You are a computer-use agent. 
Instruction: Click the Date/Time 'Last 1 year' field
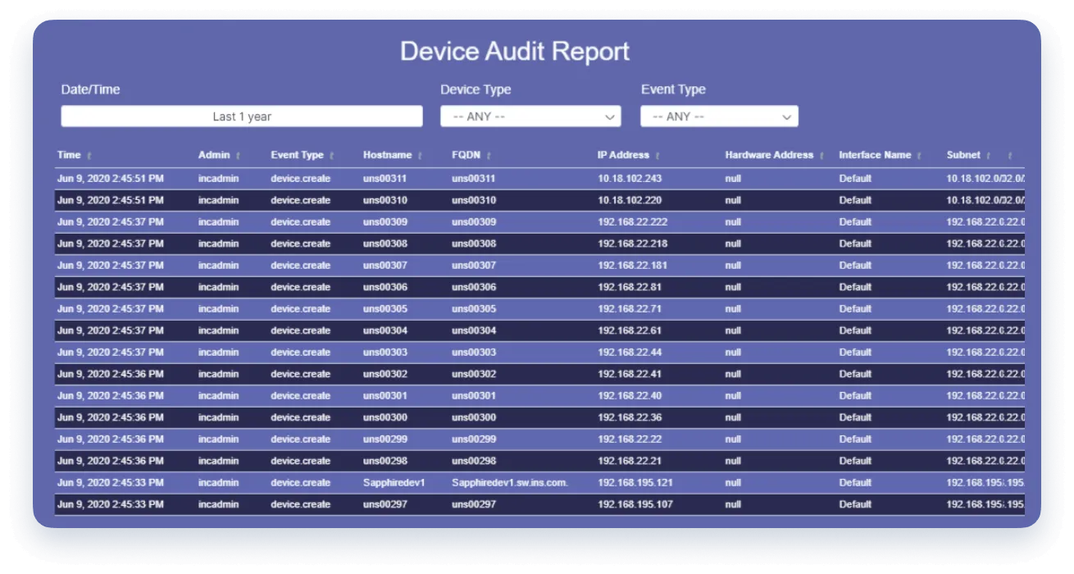(x=242, y=116)
